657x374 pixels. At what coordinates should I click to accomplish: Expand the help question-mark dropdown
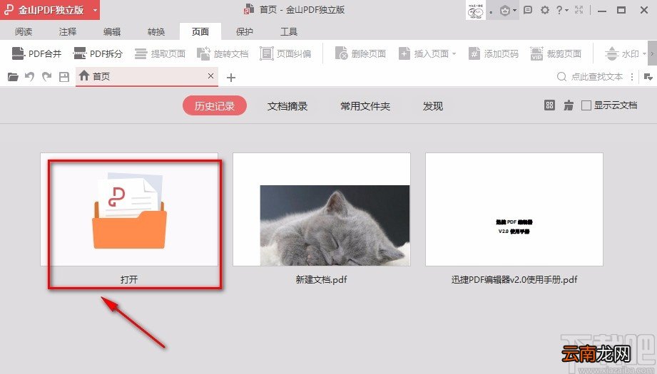click(x=562, y=10)
